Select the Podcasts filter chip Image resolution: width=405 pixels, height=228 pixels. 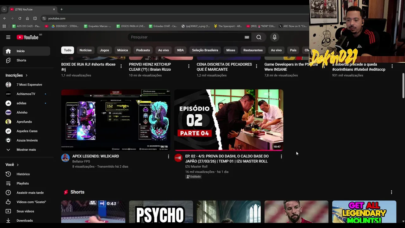coord(143,50)
